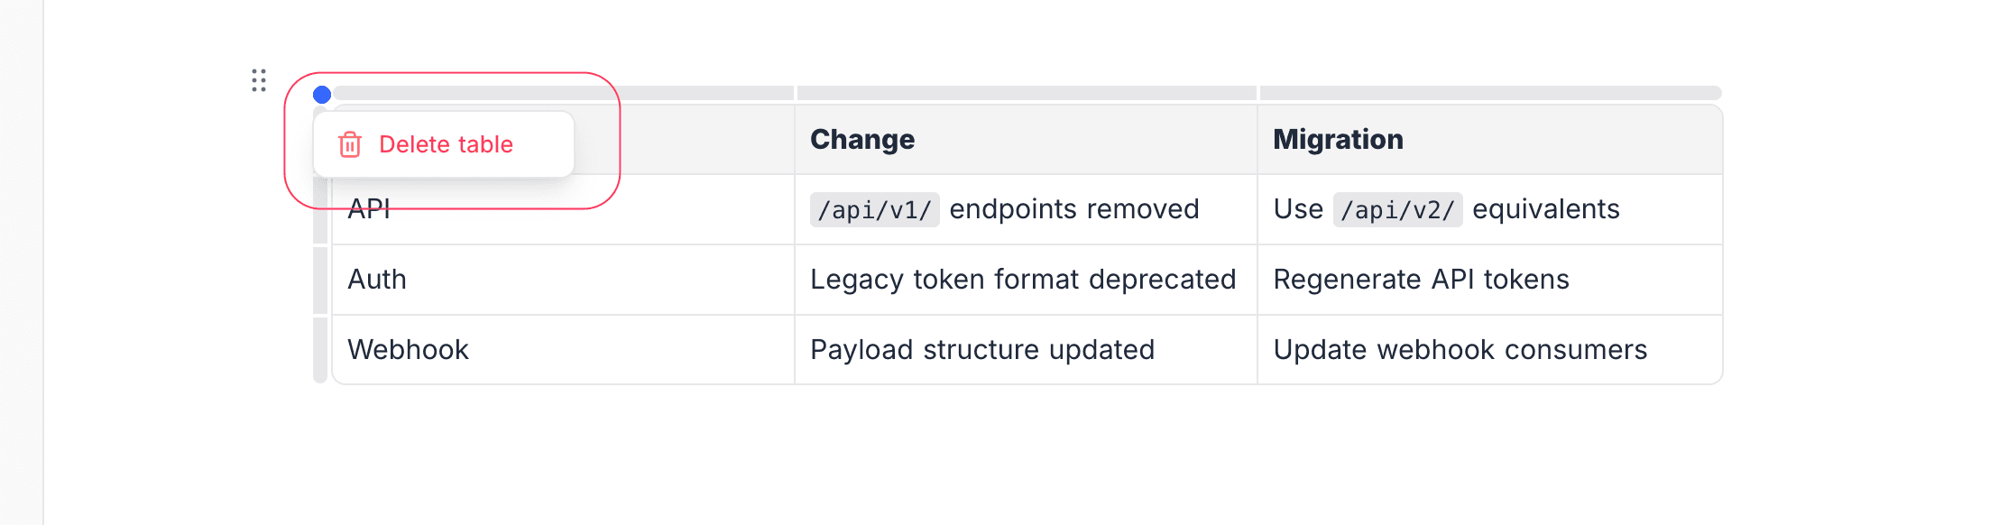Click the trash icon in the popup
The width and height of the screenshot is (2008, 525).
pos(350,144)
